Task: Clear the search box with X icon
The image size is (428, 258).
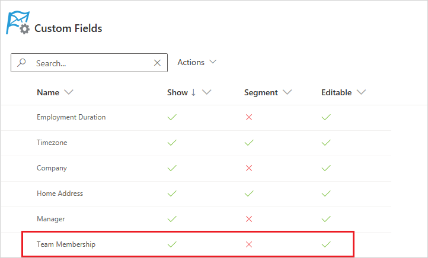Action: pos(157,63)
